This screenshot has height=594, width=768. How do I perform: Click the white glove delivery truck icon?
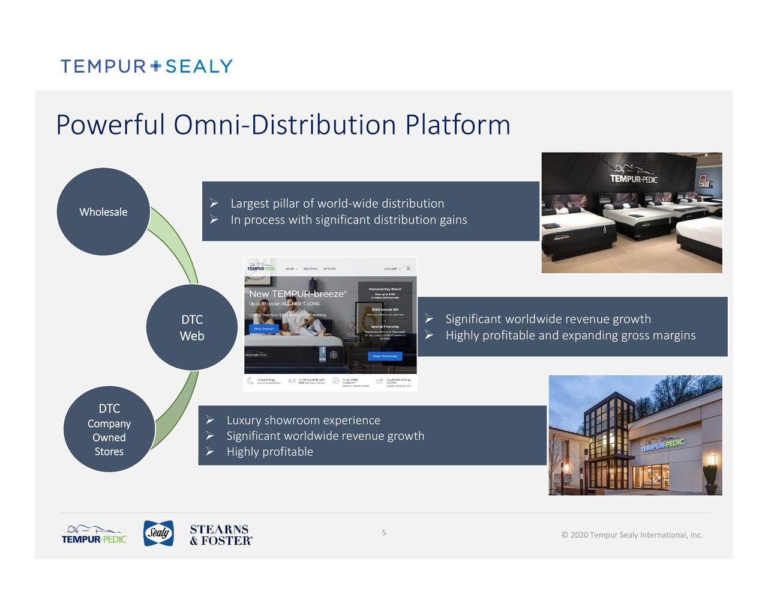click(x=292, y=380)
